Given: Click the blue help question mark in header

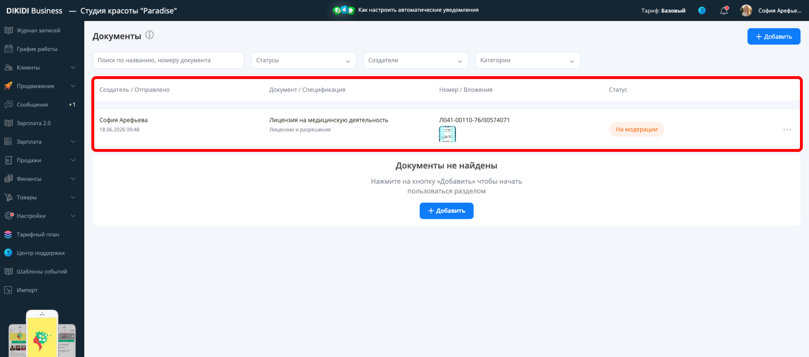Looking at the screenshot, I should coord(702,10).
